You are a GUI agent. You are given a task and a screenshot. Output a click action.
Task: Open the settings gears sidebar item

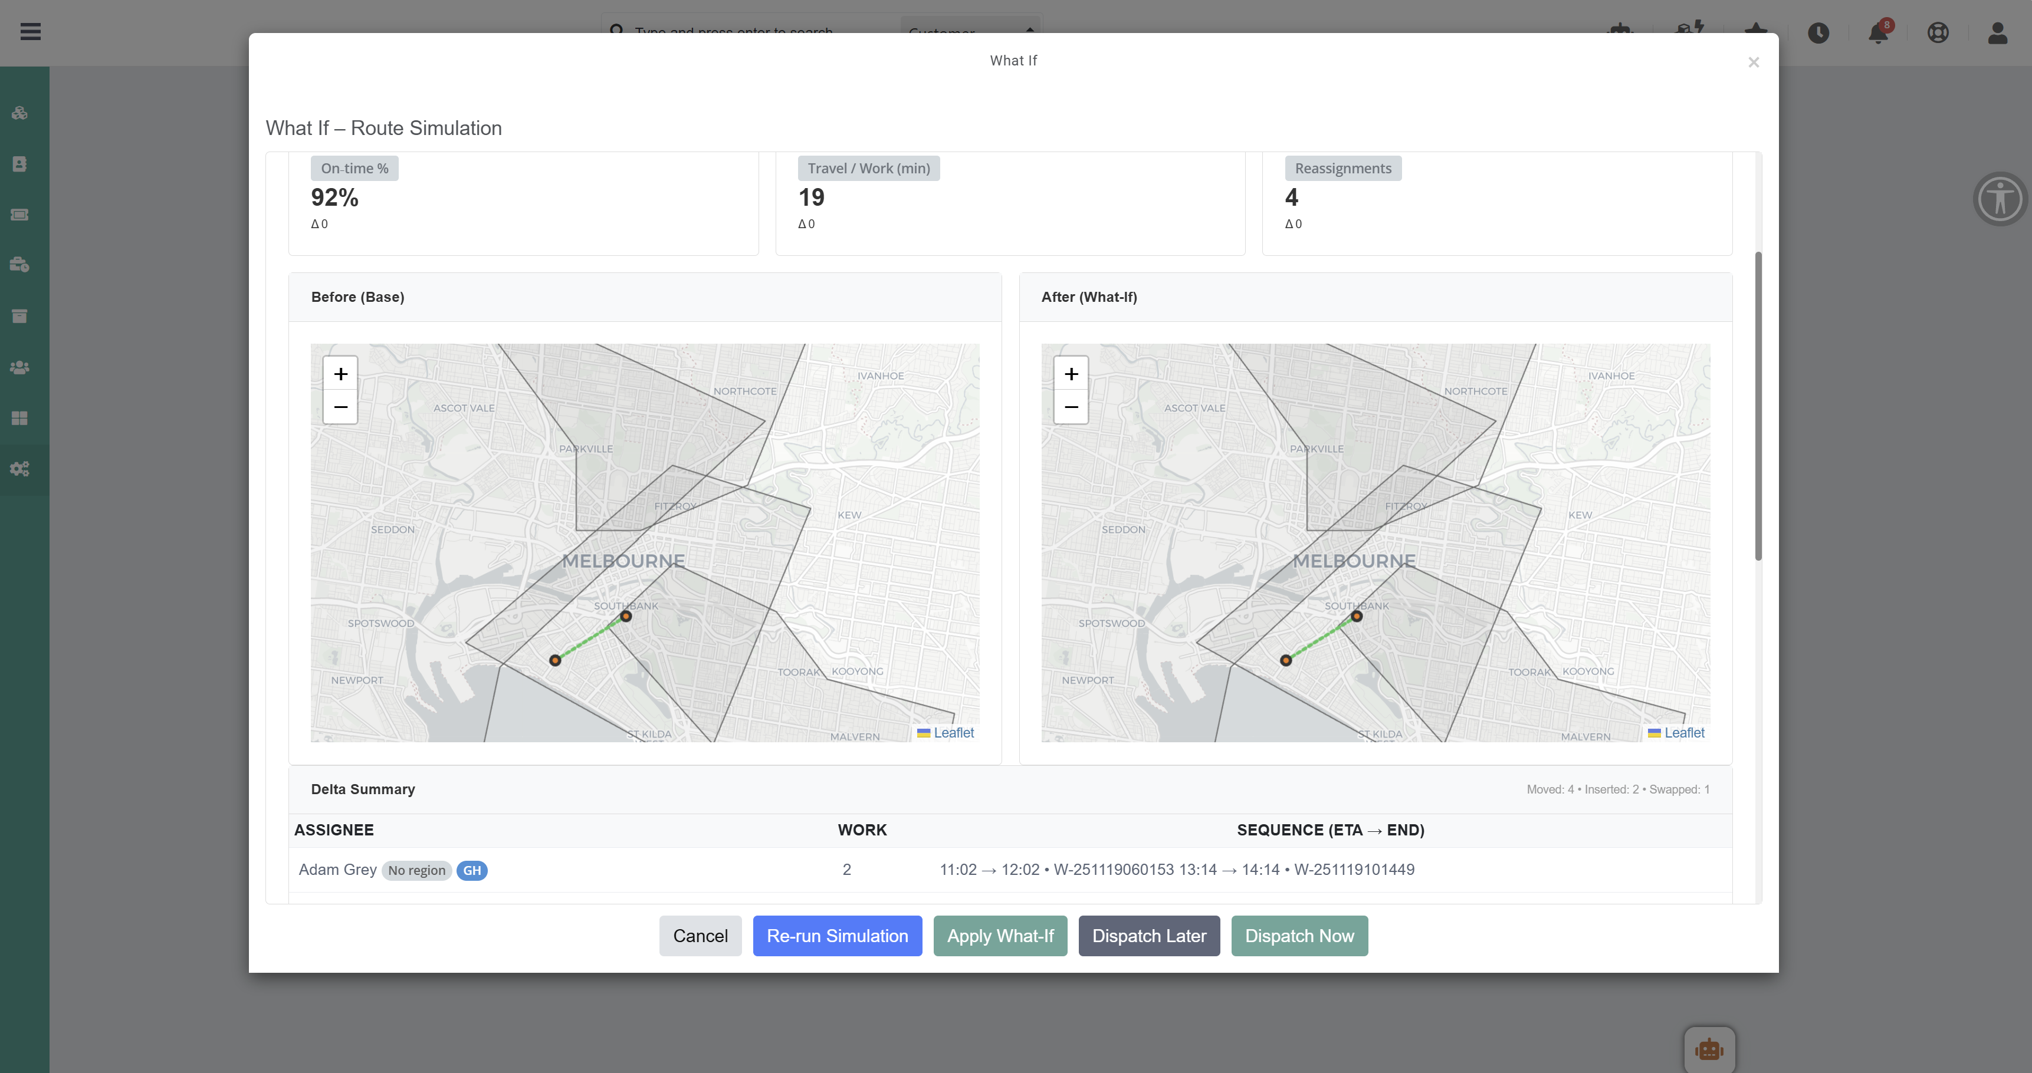pyautogui.click(x=19, y=469)
